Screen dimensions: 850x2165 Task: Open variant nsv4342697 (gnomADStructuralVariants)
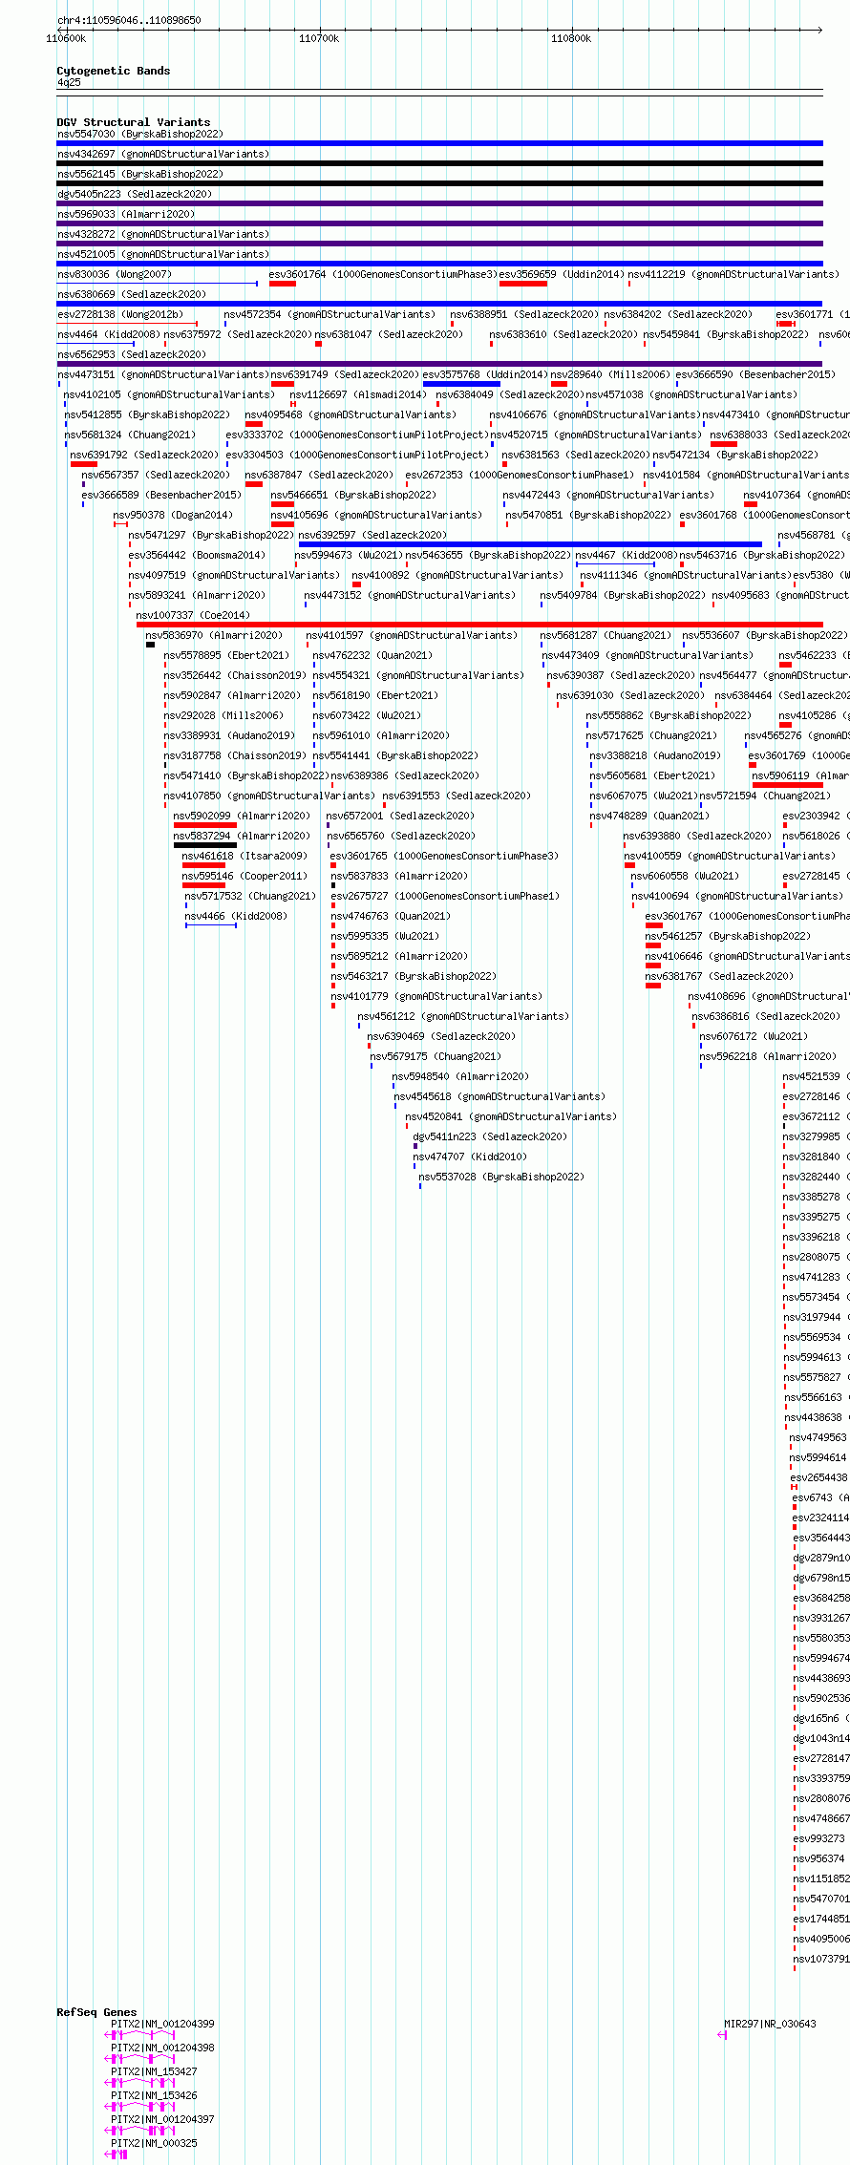point(163,155)
